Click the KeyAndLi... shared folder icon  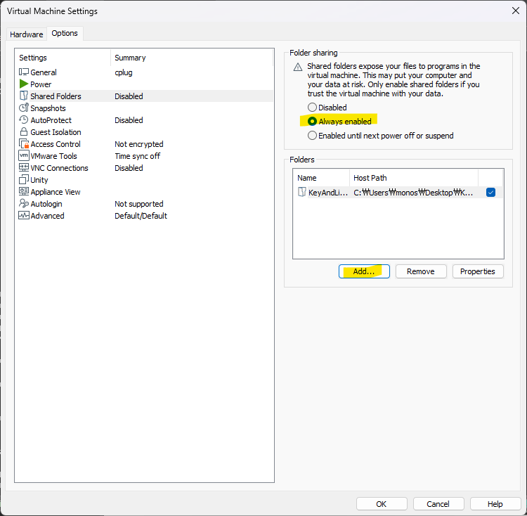click(x=302, y=193)
